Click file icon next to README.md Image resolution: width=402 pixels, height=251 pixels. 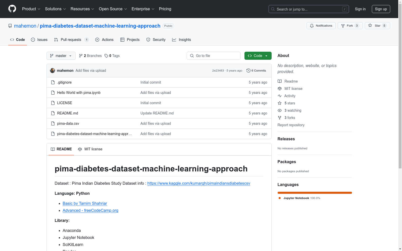click(53, 113)
